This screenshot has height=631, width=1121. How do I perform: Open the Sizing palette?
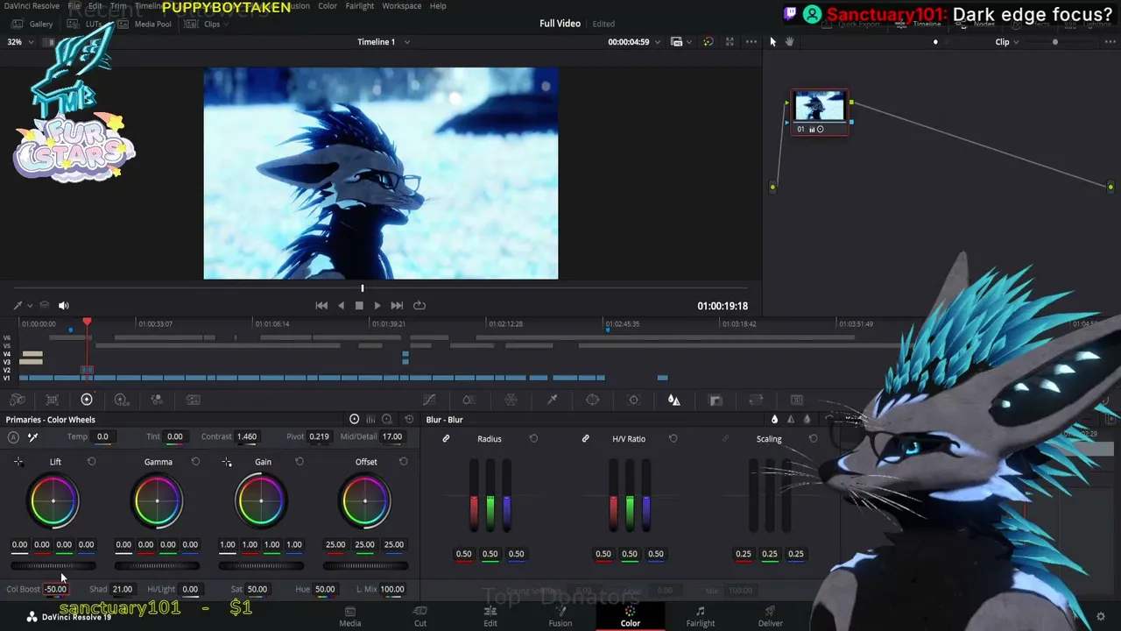pyautogui.click(x=756, y=400)
